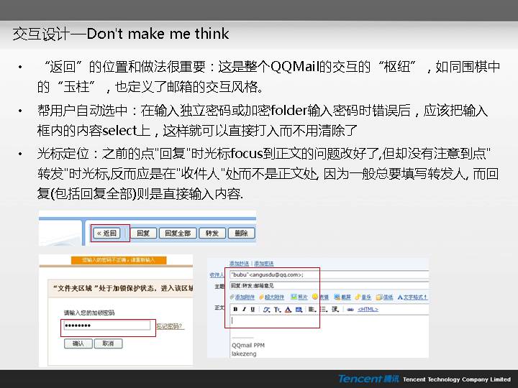The image size is (518, 388).
Task: Click the Underline formatting icon
Action: [x=253, y=309]
